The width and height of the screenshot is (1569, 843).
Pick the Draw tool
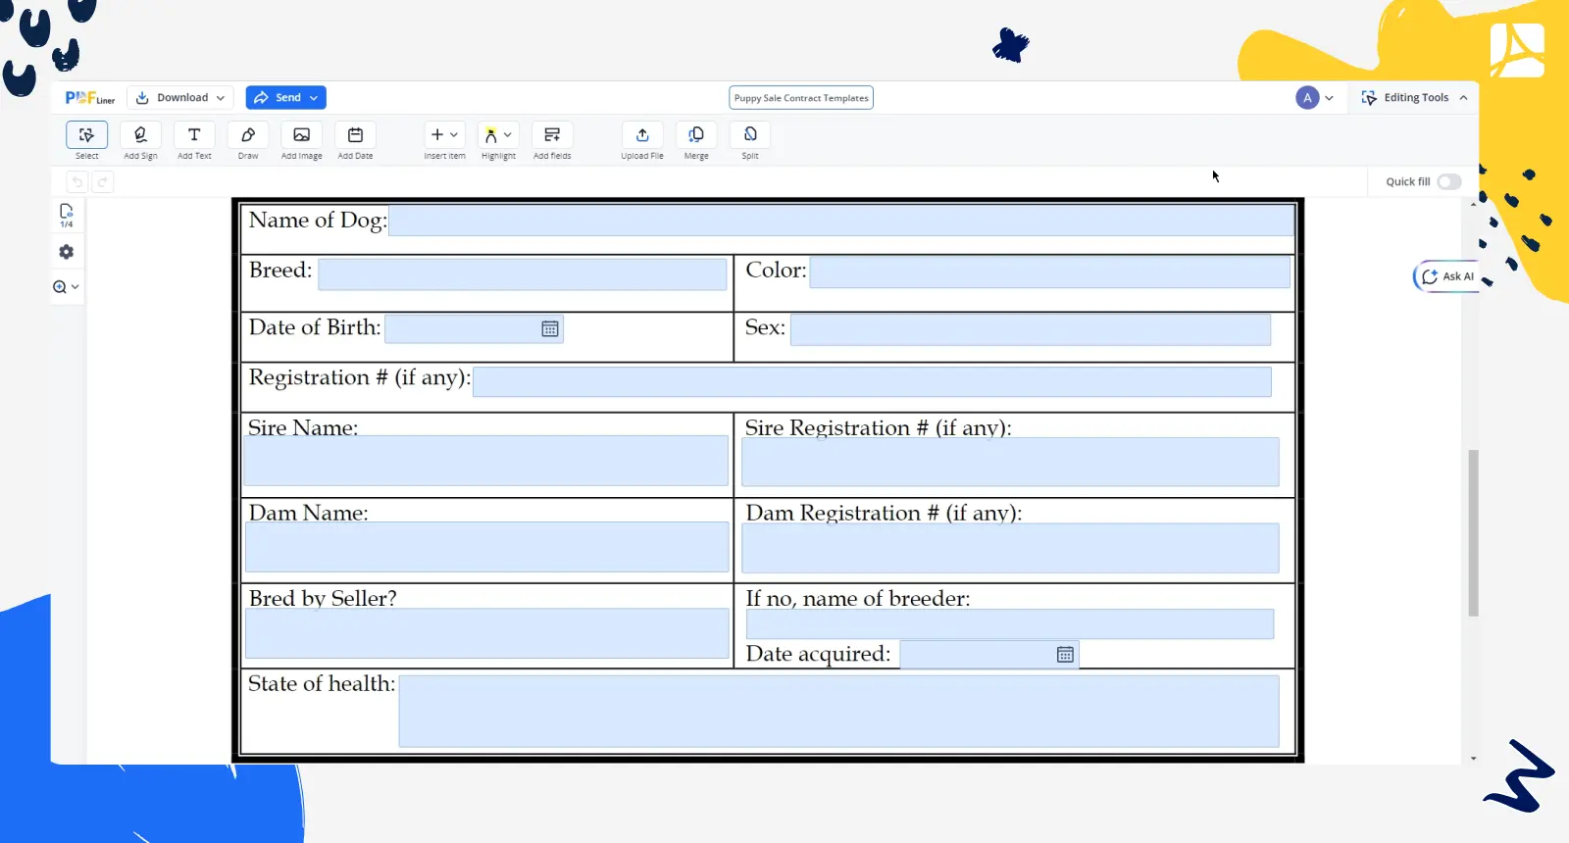248,135
